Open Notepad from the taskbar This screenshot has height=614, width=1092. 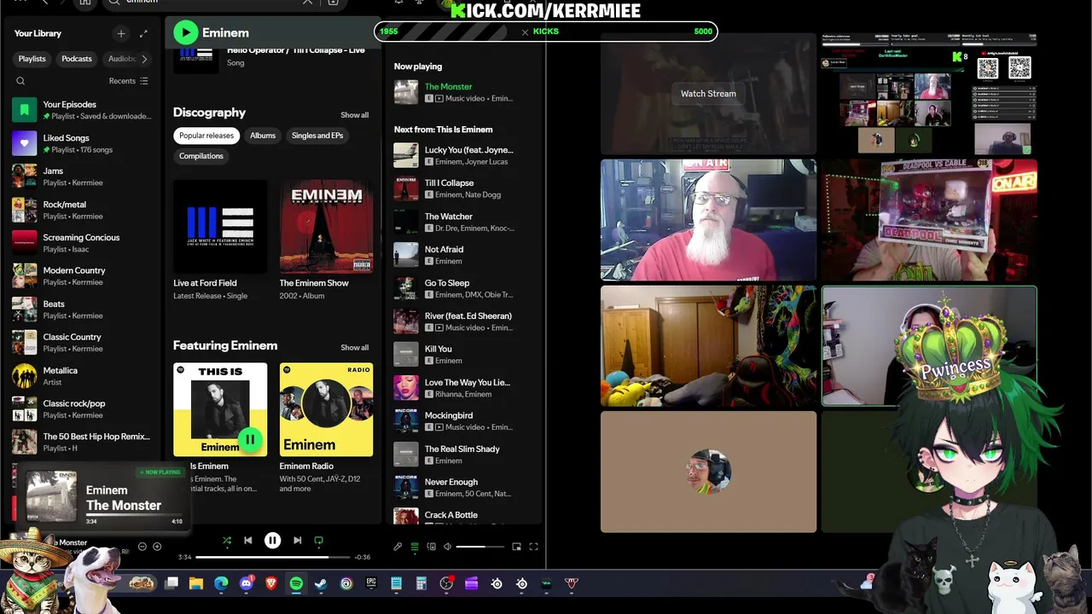coord(396,583)
